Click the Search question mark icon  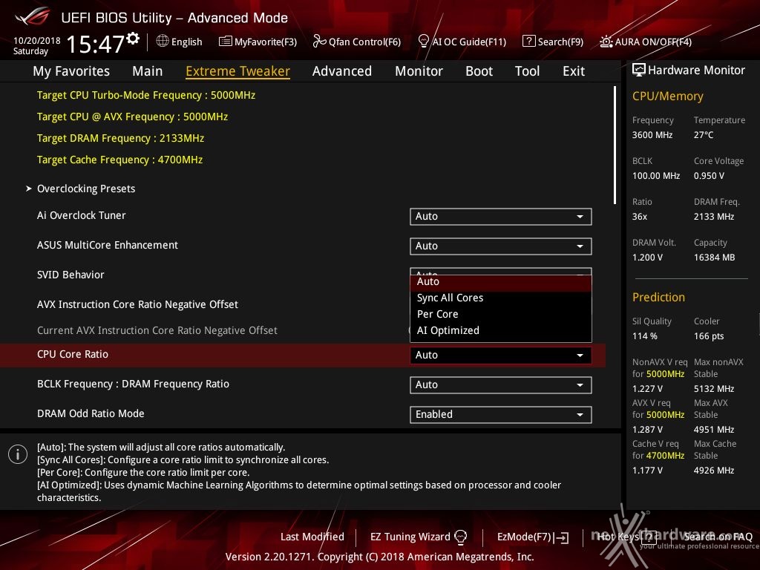(528, 42)
